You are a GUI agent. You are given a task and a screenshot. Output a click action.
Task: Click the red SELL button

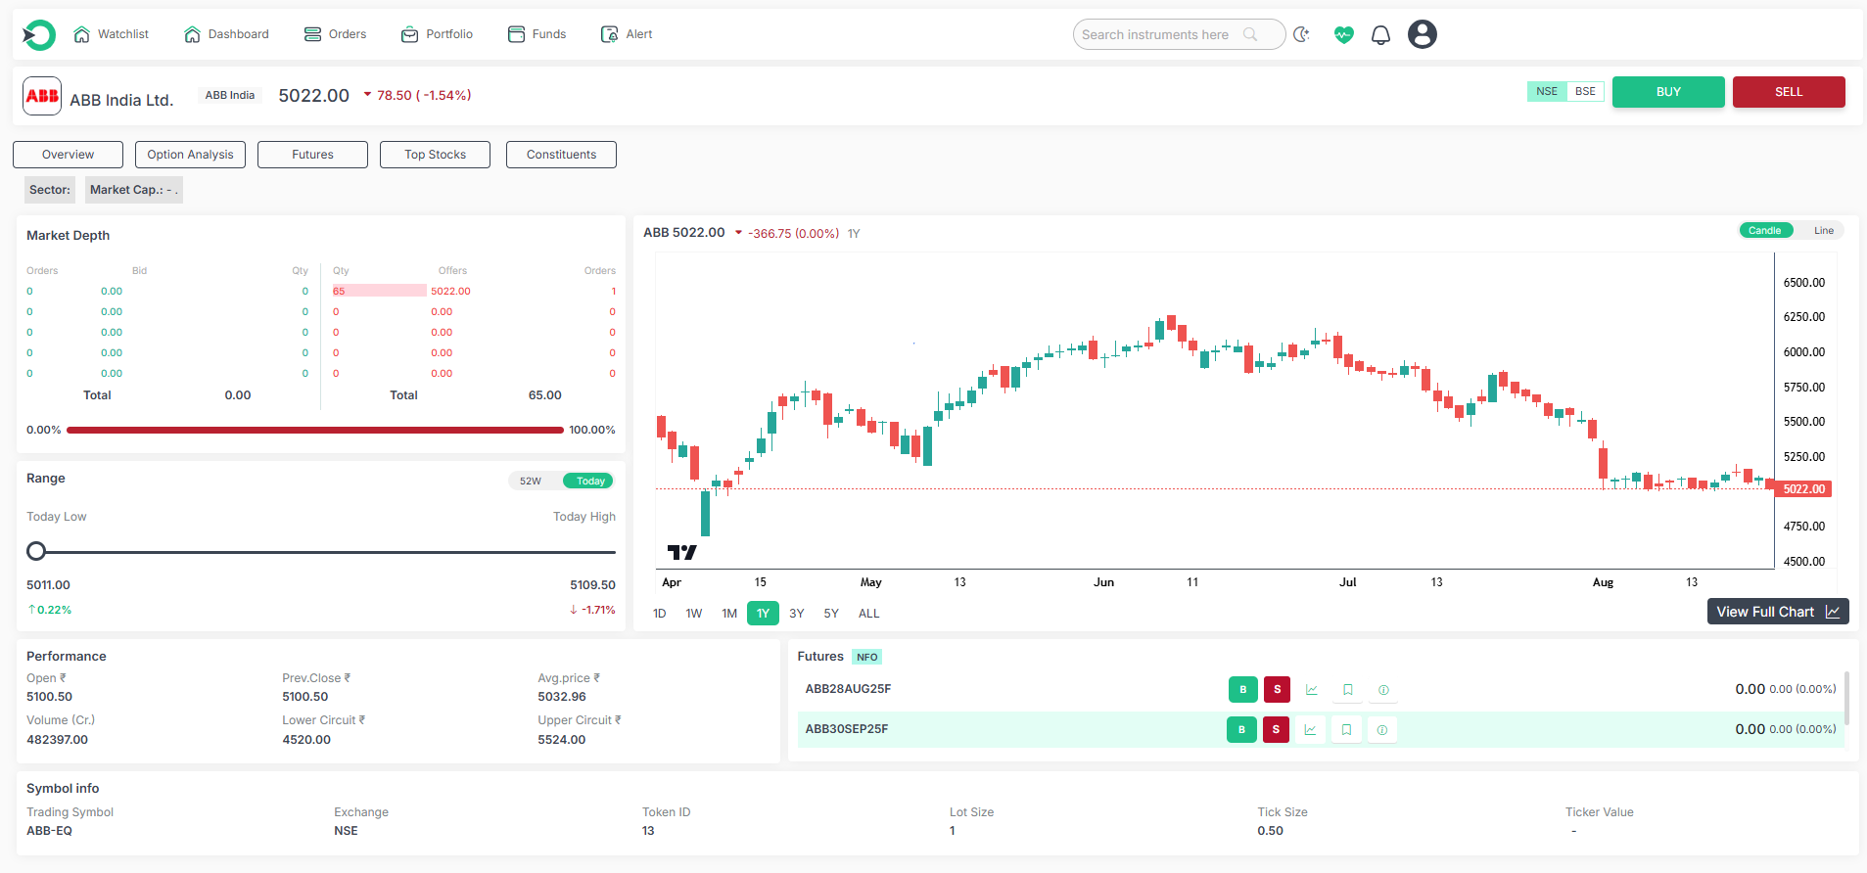pyautogui.click(x=1788, y=92)
